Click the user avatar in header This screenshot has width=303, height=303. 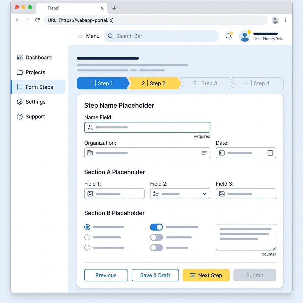(x=245, y=36)
